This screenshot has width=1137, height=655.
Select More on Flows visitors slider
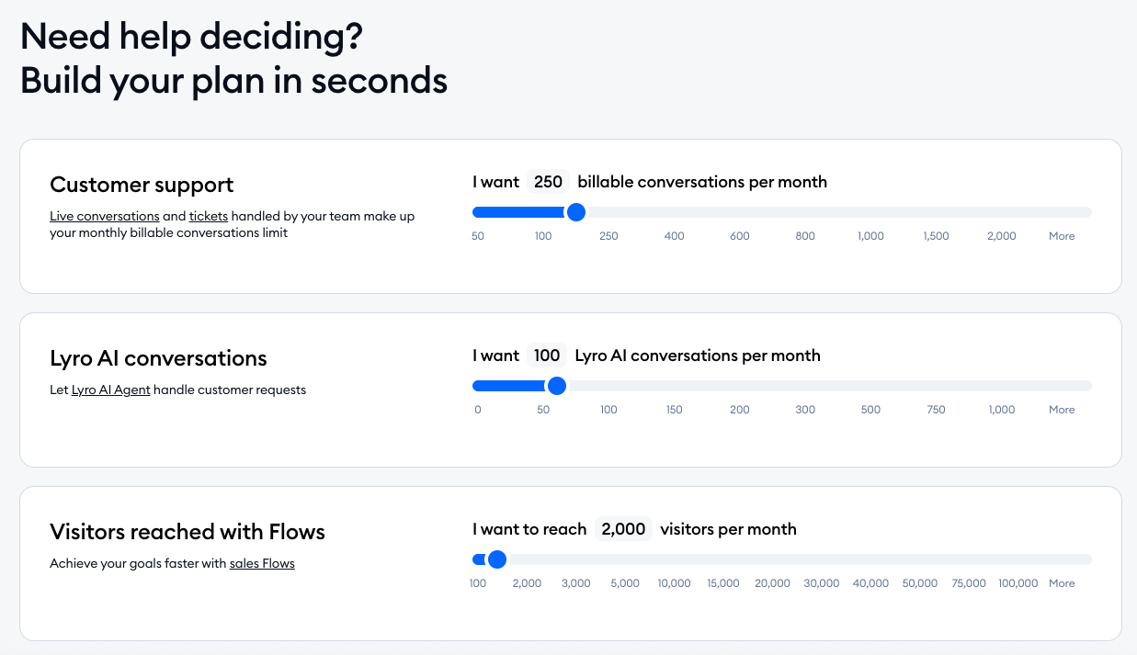[x=1062, y=560]
